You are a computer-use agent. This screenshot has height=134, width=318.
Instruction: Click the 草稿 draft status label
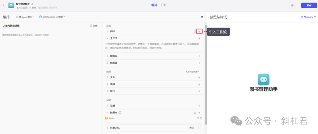click(x=33, y=8)
